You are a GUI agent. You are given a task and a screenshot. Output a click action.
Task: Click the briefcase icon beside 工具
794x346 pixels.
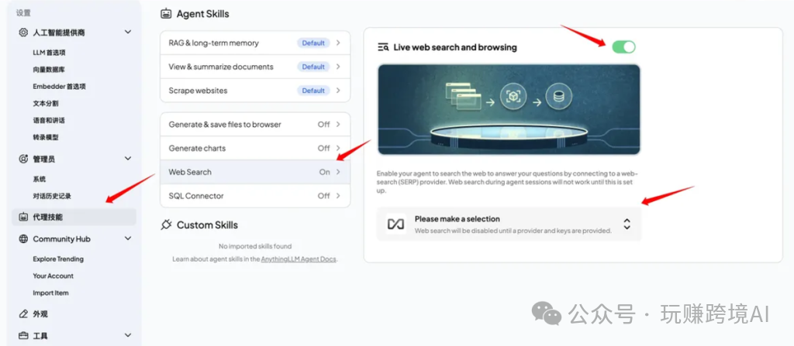tap(23, 335)
